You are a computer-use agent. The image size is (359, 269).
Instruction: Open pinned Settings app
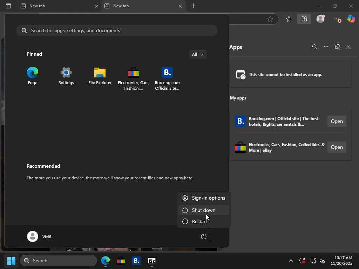point(66,76)
